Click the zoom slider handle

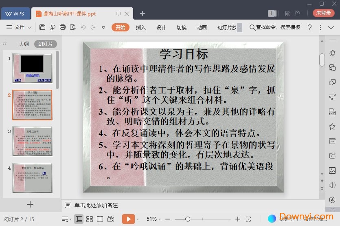point(188,219)
